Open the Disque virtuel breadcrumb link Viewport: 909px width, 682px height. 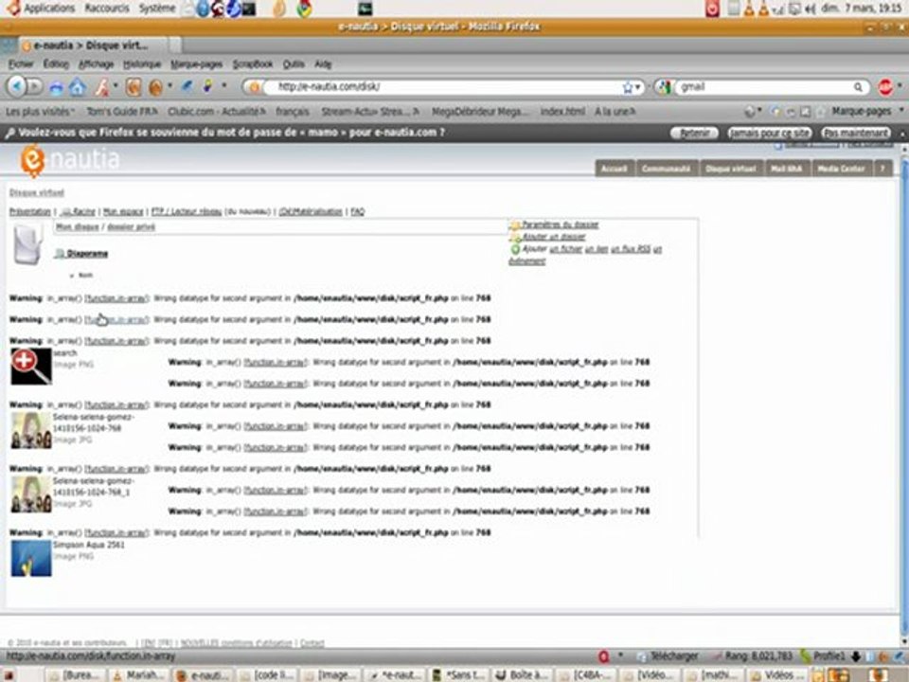[x=37, y=192]
